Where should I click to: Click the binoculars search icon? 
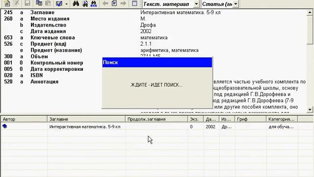(76, 3)
